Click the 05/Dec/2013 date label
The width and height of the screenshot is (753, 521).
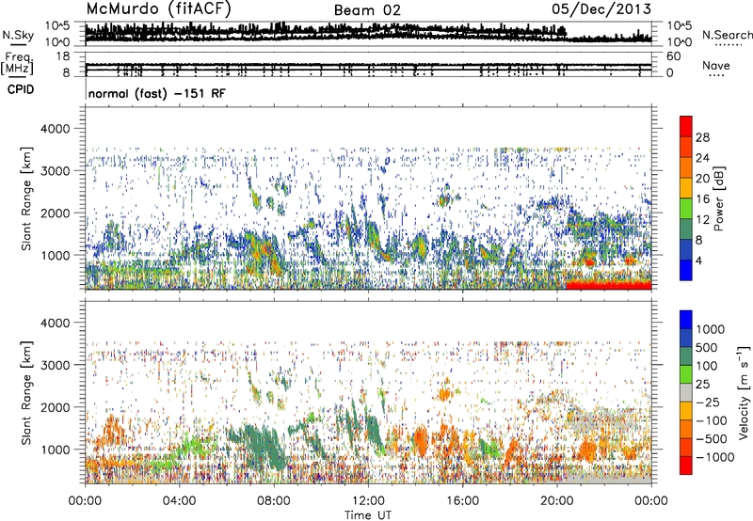[601, 9]
